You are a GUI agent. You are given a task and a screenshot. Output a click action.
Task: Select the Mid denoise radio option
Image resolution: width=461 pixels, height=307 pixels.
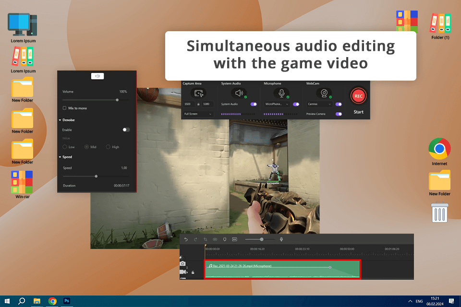(x=86, y=147)
